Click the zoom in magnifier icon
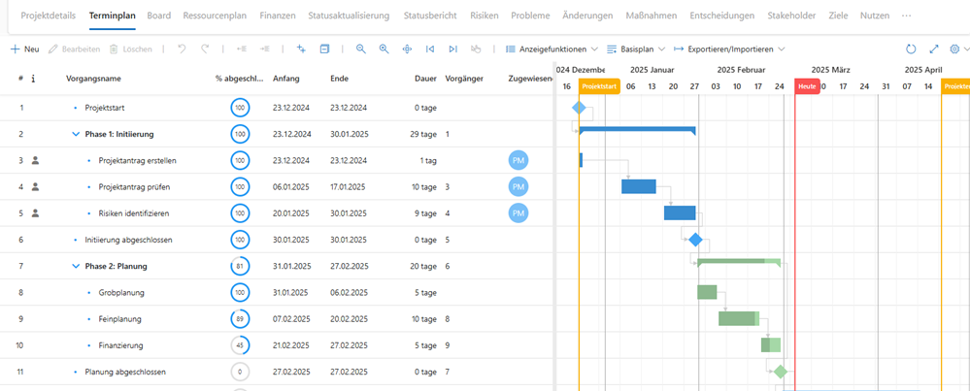 384,49
